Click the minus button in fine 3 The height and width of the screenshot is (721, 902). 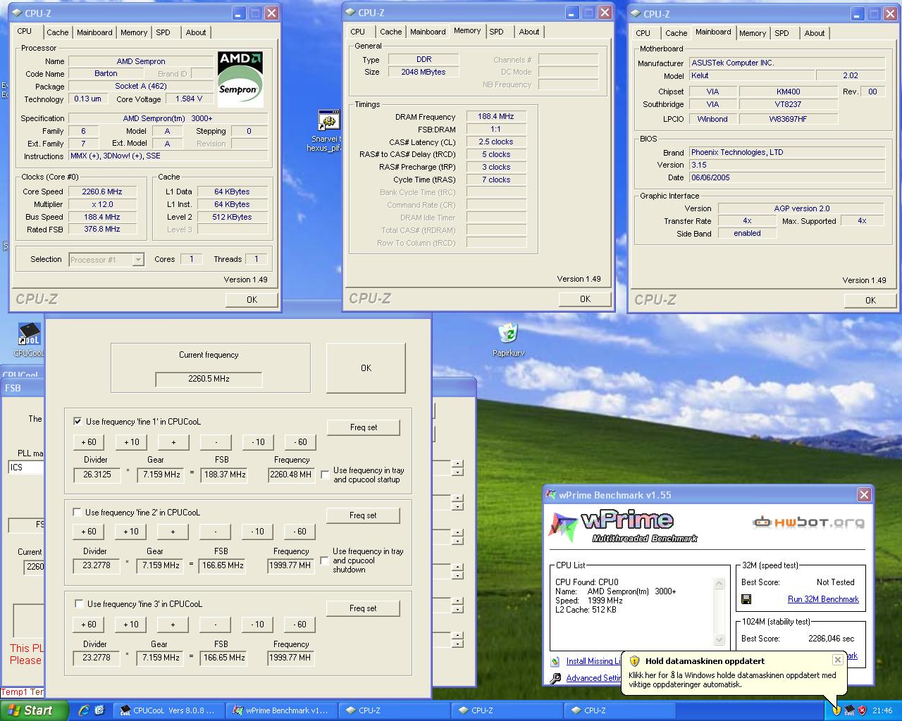pyautogui.click(x=216, y=625)
